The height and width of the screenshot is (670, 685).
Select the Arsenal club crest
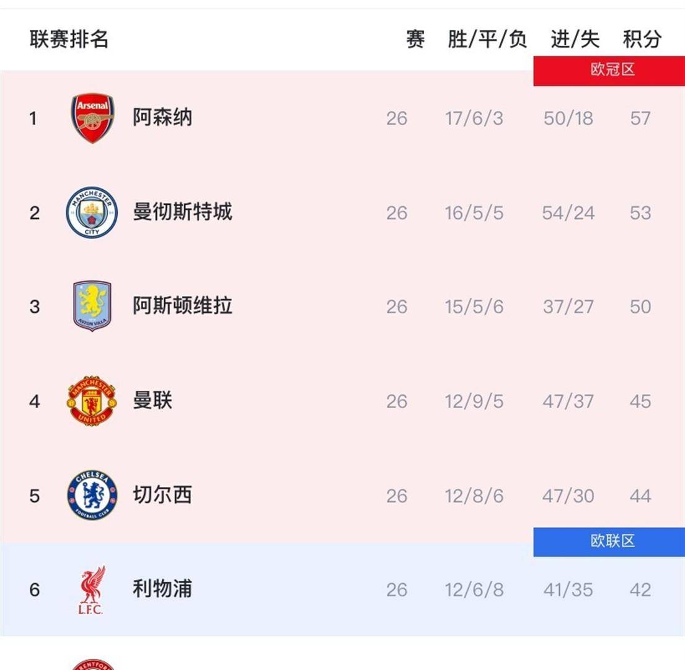(92, 118)
